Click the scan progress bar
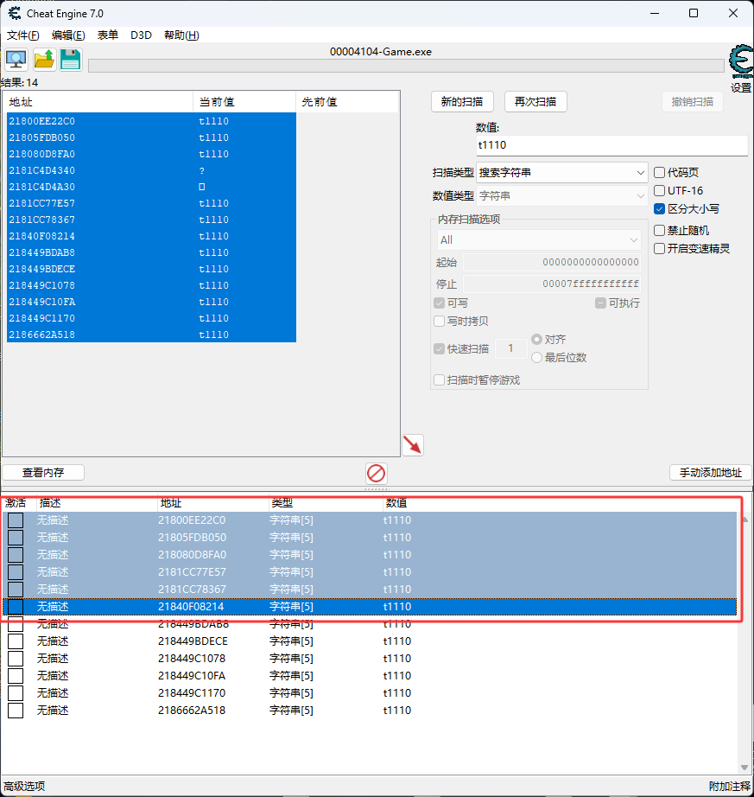This screenshot has width=754, height=797. point(406,66)
